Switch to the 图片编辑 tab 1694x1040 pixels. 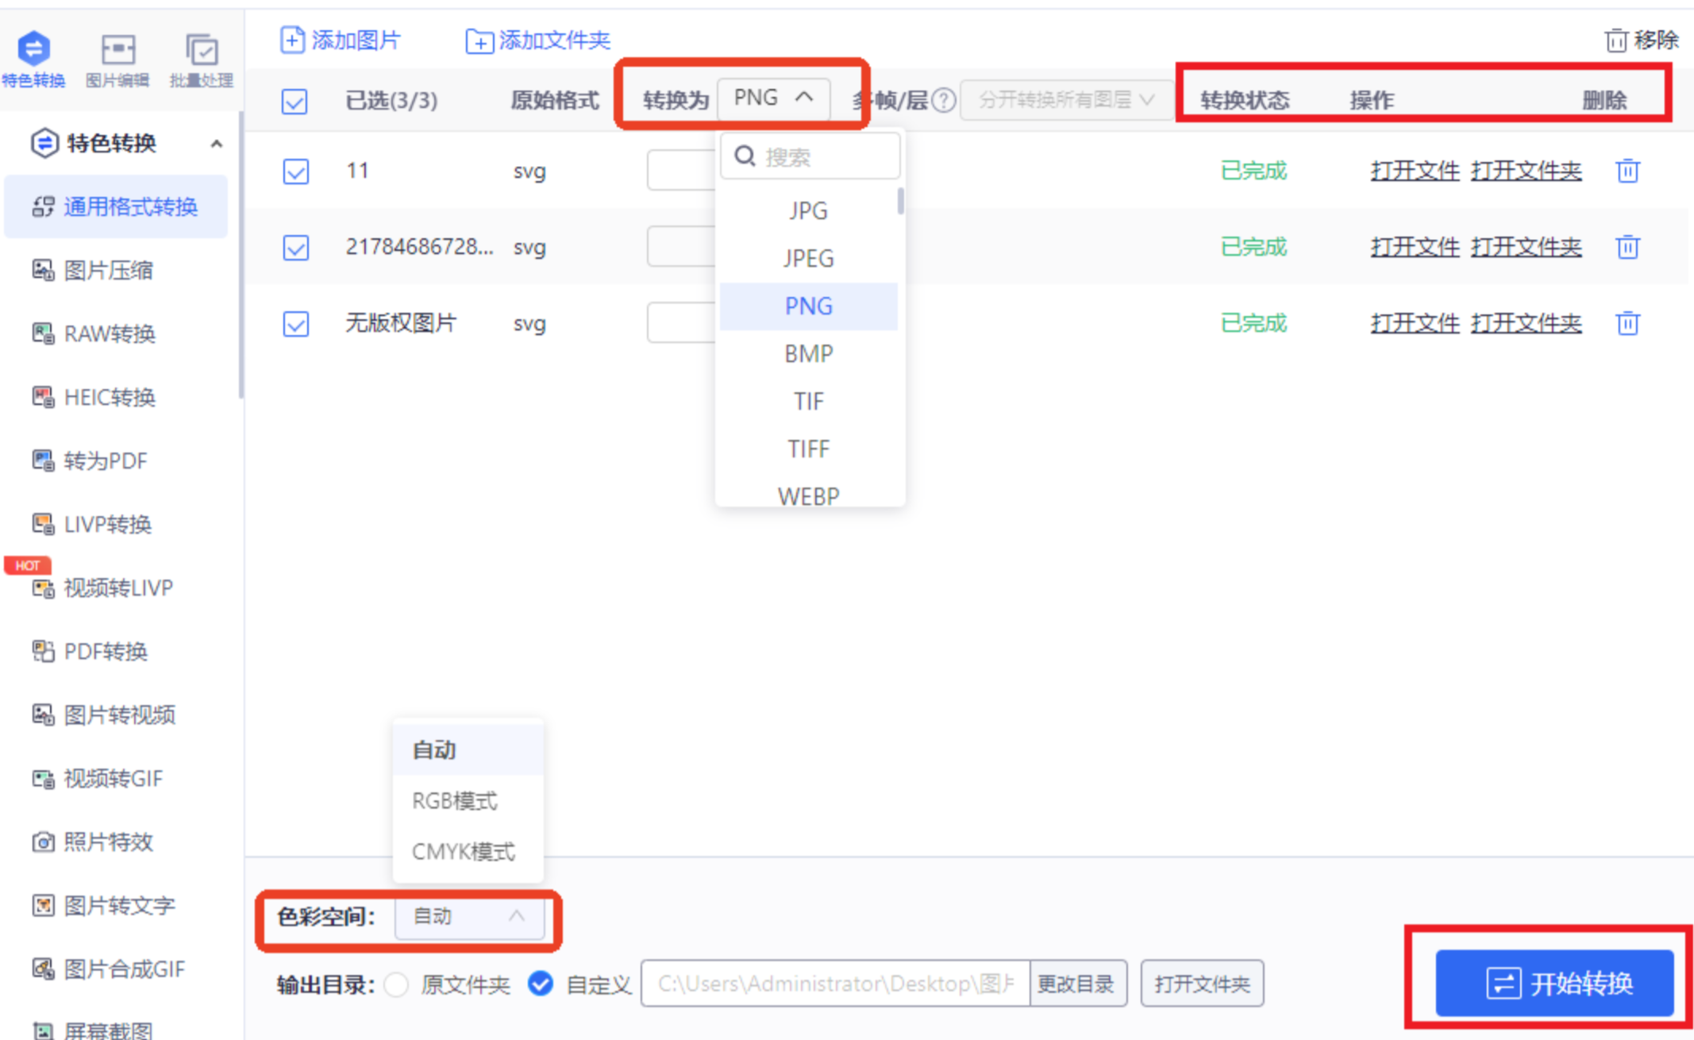pos(117,60)
